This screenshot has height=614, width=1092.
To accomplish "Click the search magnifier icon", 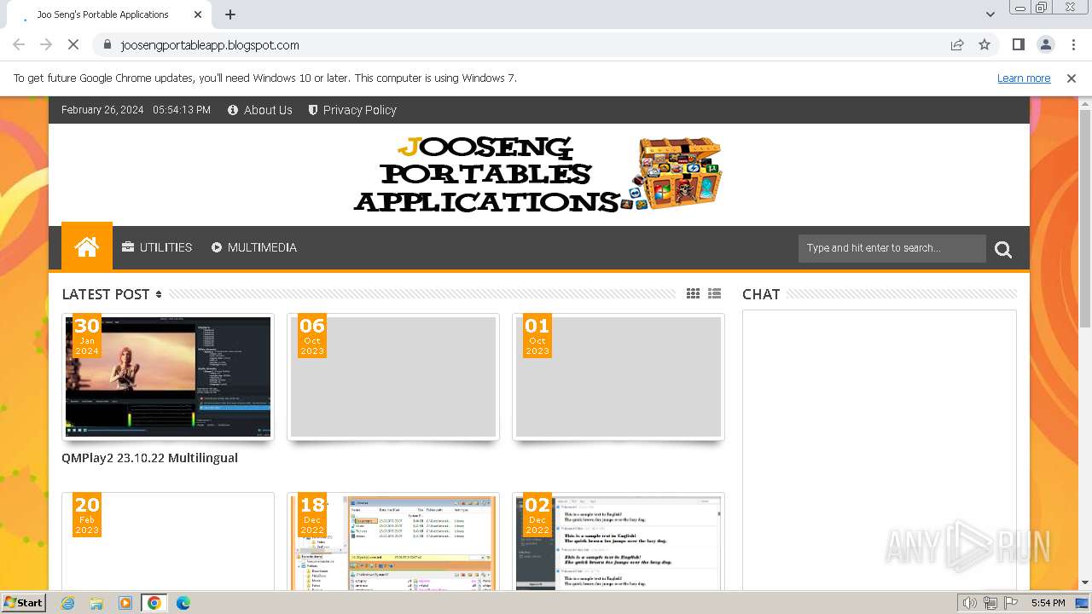I will [1003, 249].
